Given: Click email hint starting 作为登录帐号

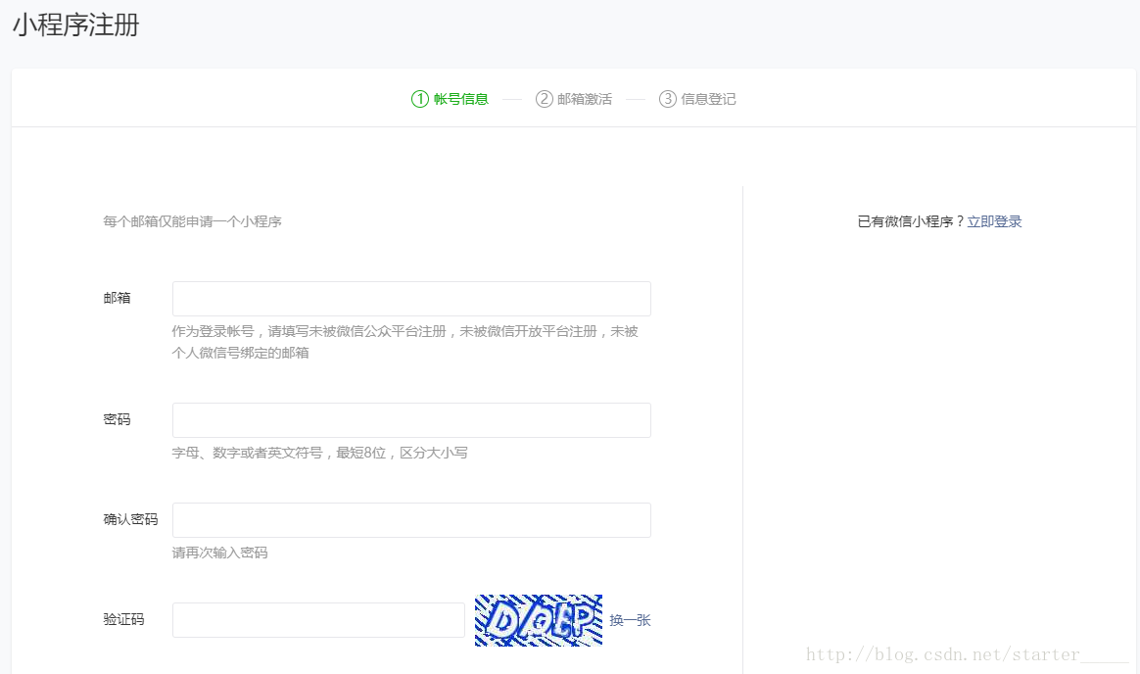Looking at the screenshot, I should tap(404, 342).
